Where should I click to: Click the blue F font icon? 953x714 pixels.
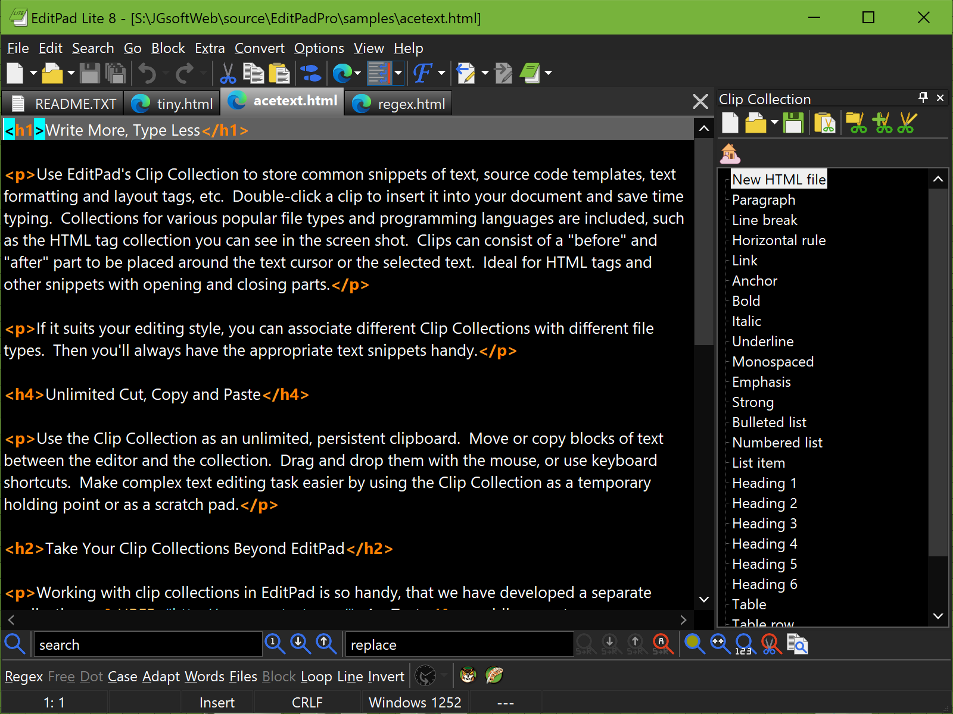[422, 73]
